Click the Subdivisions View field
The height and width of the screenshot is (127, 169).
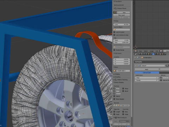(147, 78)
